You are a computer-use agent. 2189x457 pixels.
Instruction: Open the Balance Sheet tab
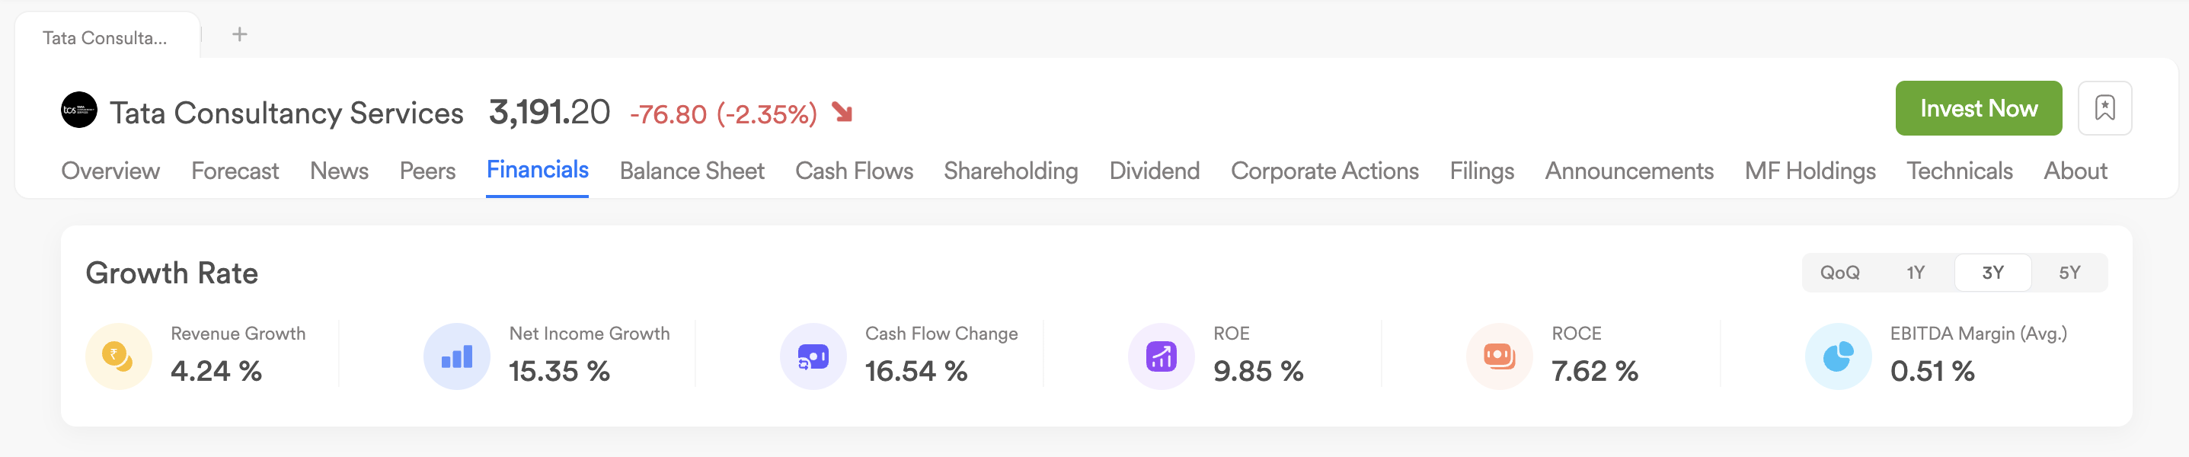click(x=692, y=171)
